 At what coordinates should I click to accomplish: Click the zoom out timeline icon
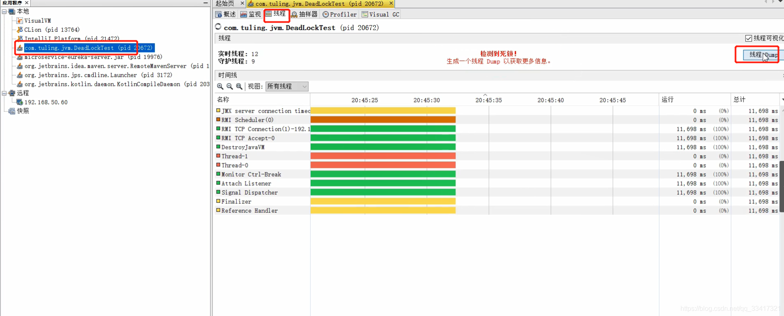coord(230,86)
